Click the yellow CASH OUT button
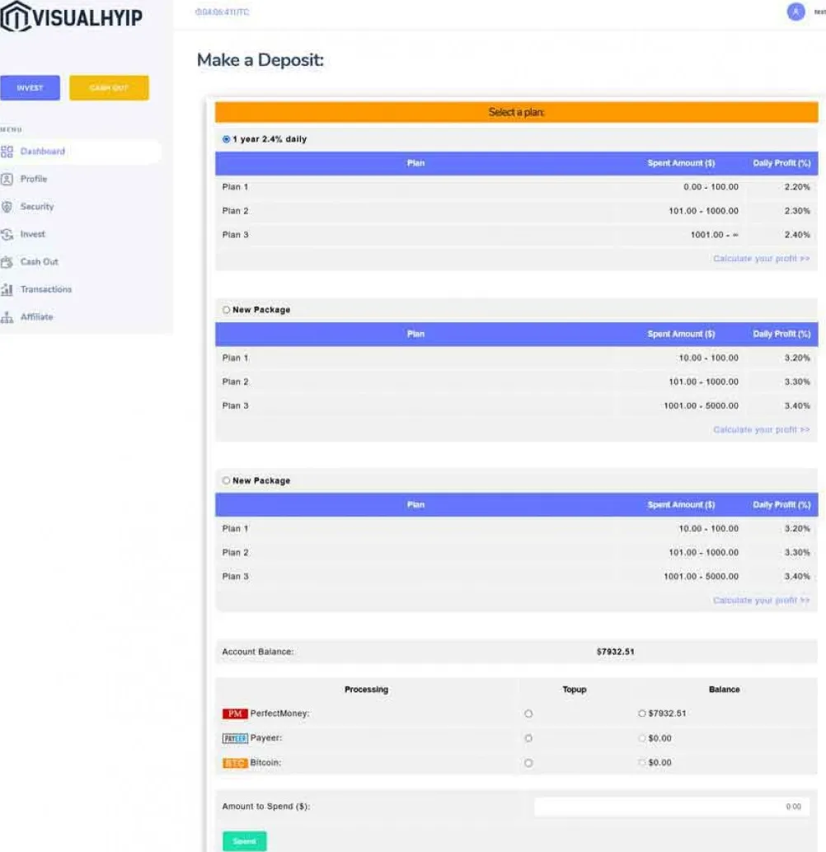 109,87
